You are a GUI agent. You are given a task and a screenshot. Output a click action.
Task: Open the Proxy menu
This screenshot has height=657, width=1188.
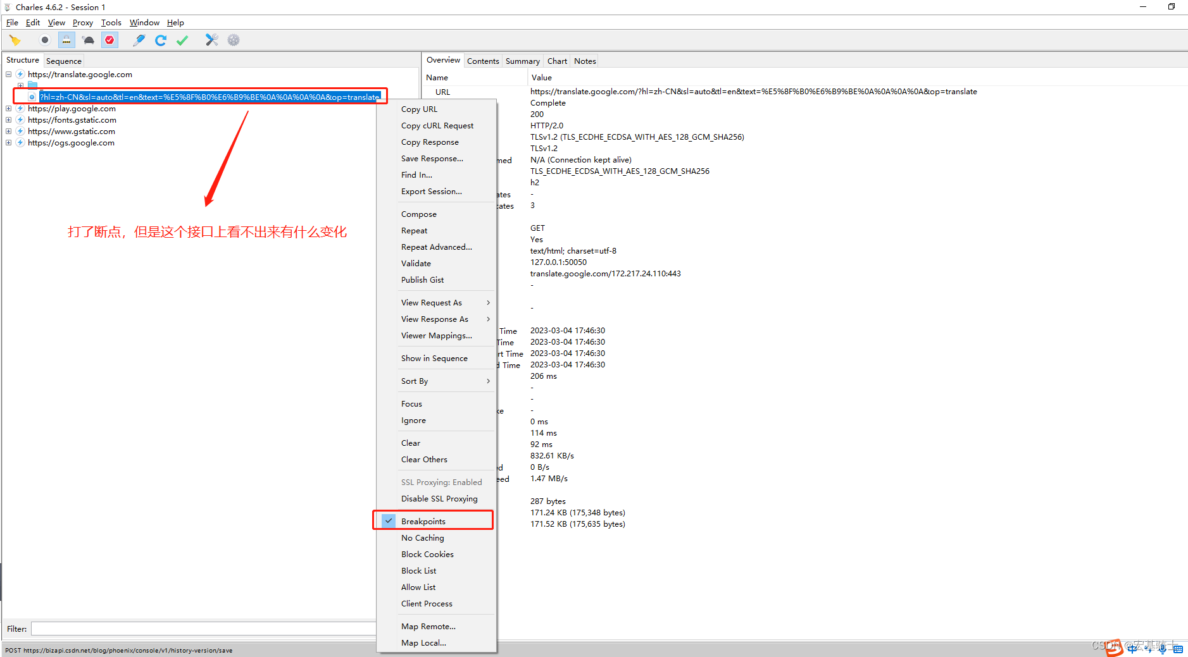point(83,23)
